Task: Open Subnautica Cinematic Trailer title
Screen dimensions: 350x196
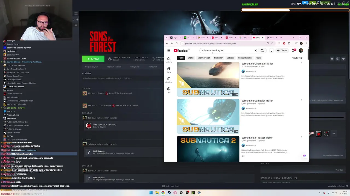Action: tap(257, 64)
